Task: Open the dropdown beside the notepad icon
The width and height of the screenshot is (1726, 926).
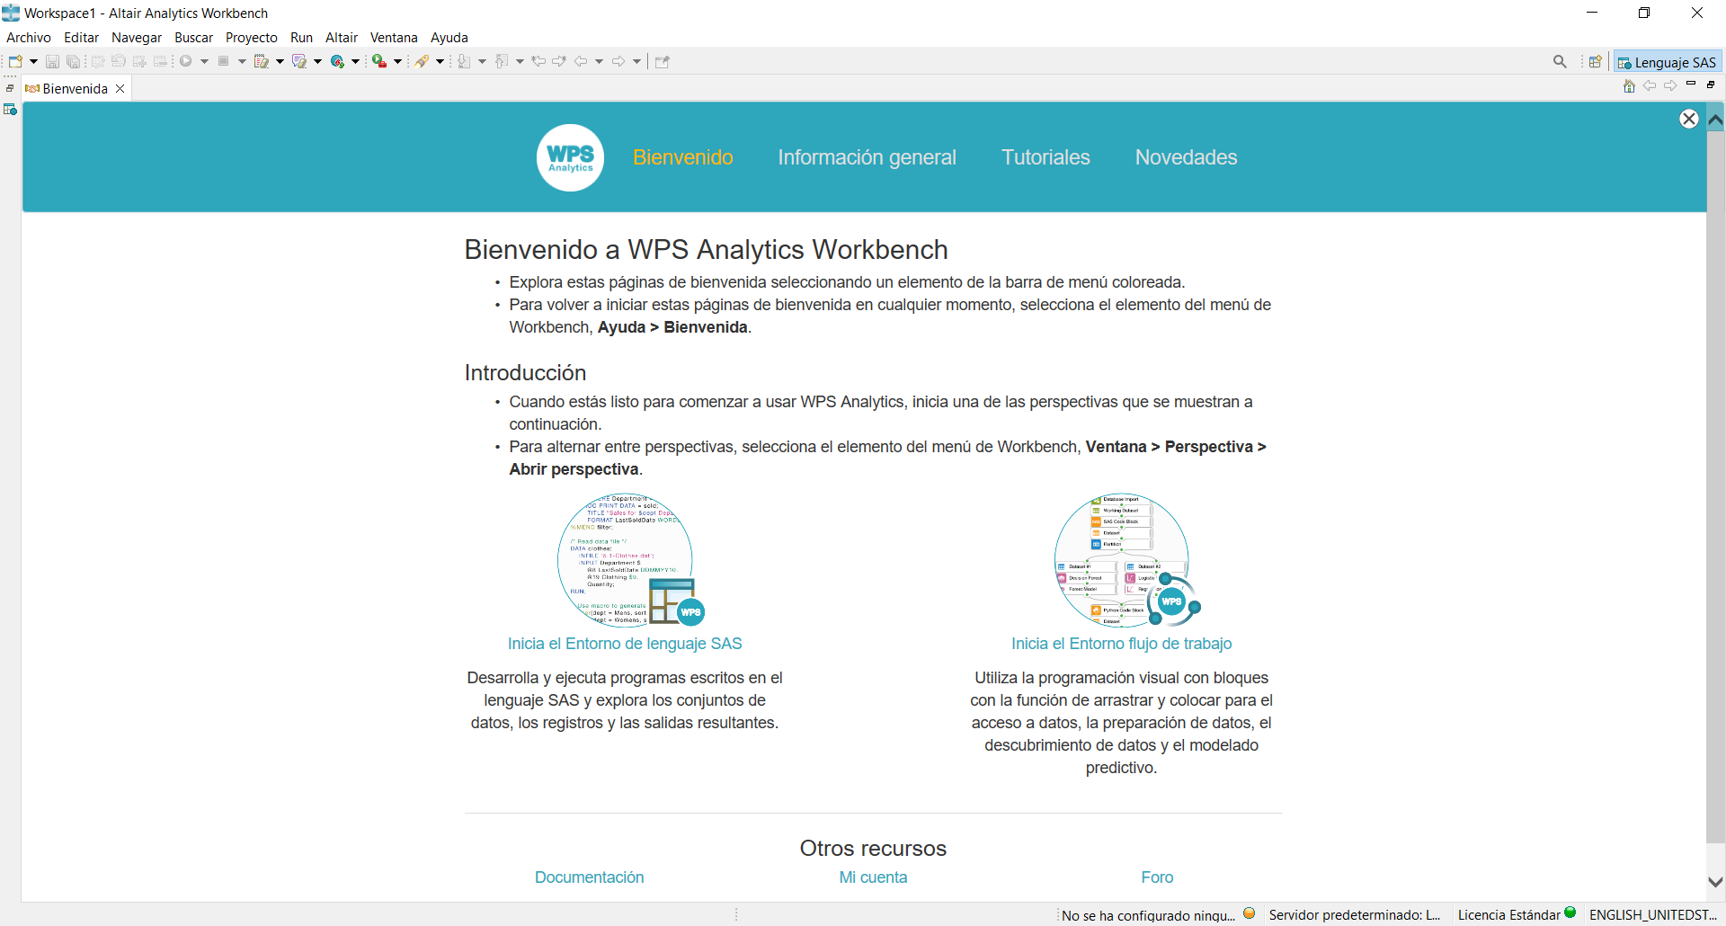Action: [x=280, y=61]
